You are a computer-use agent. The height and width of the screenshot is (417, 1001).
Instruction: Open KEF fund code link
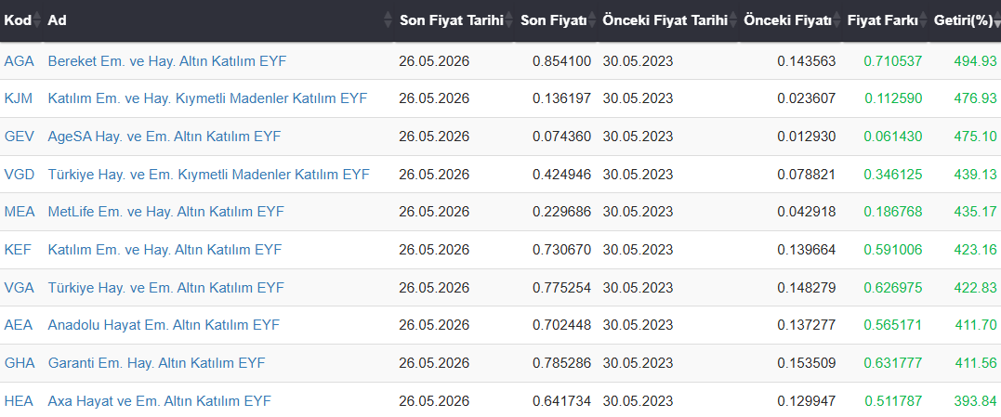tap(18, 249)
